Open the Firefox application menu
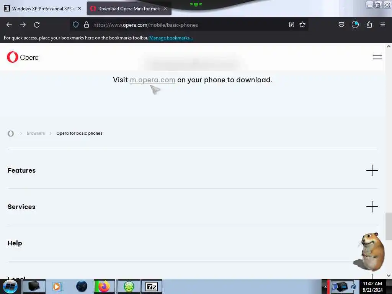The height and width of the screenshot is (294, 392). (383, 24)
